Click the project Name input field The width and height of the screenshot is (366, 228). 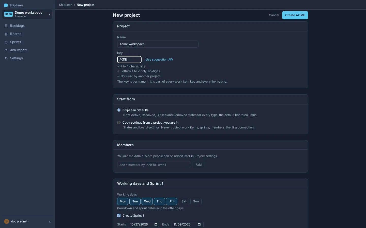[158, 44]
